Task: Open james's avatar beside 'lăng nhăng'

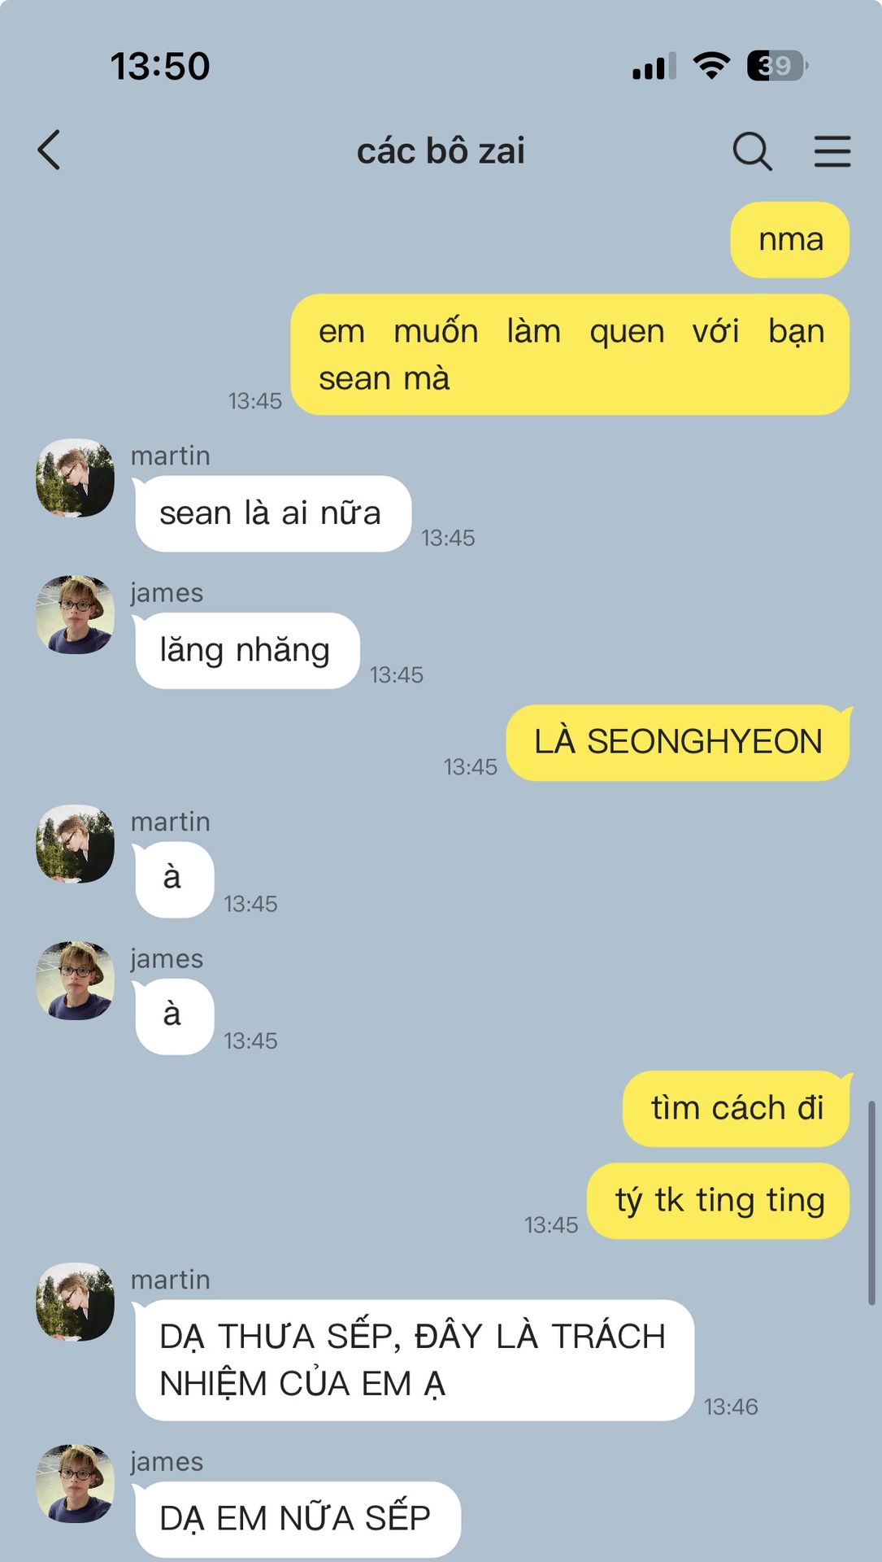Action: [x=75, y=615]
